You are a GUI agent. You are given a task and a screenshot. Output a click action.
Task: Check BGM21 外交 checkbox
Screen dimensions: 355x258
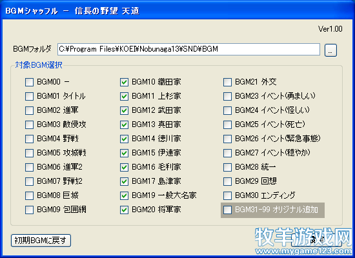[x=227, y=82]
